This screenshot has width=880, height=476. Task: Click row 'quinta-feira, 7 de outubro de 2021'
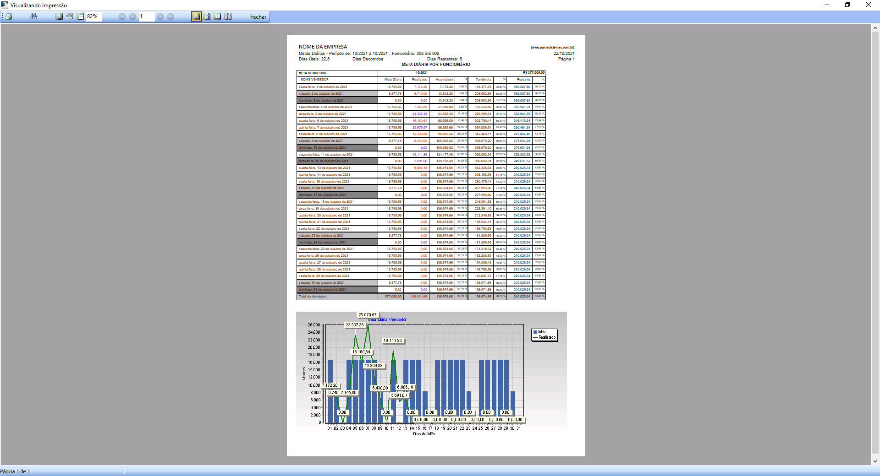(x=421, y=127)
